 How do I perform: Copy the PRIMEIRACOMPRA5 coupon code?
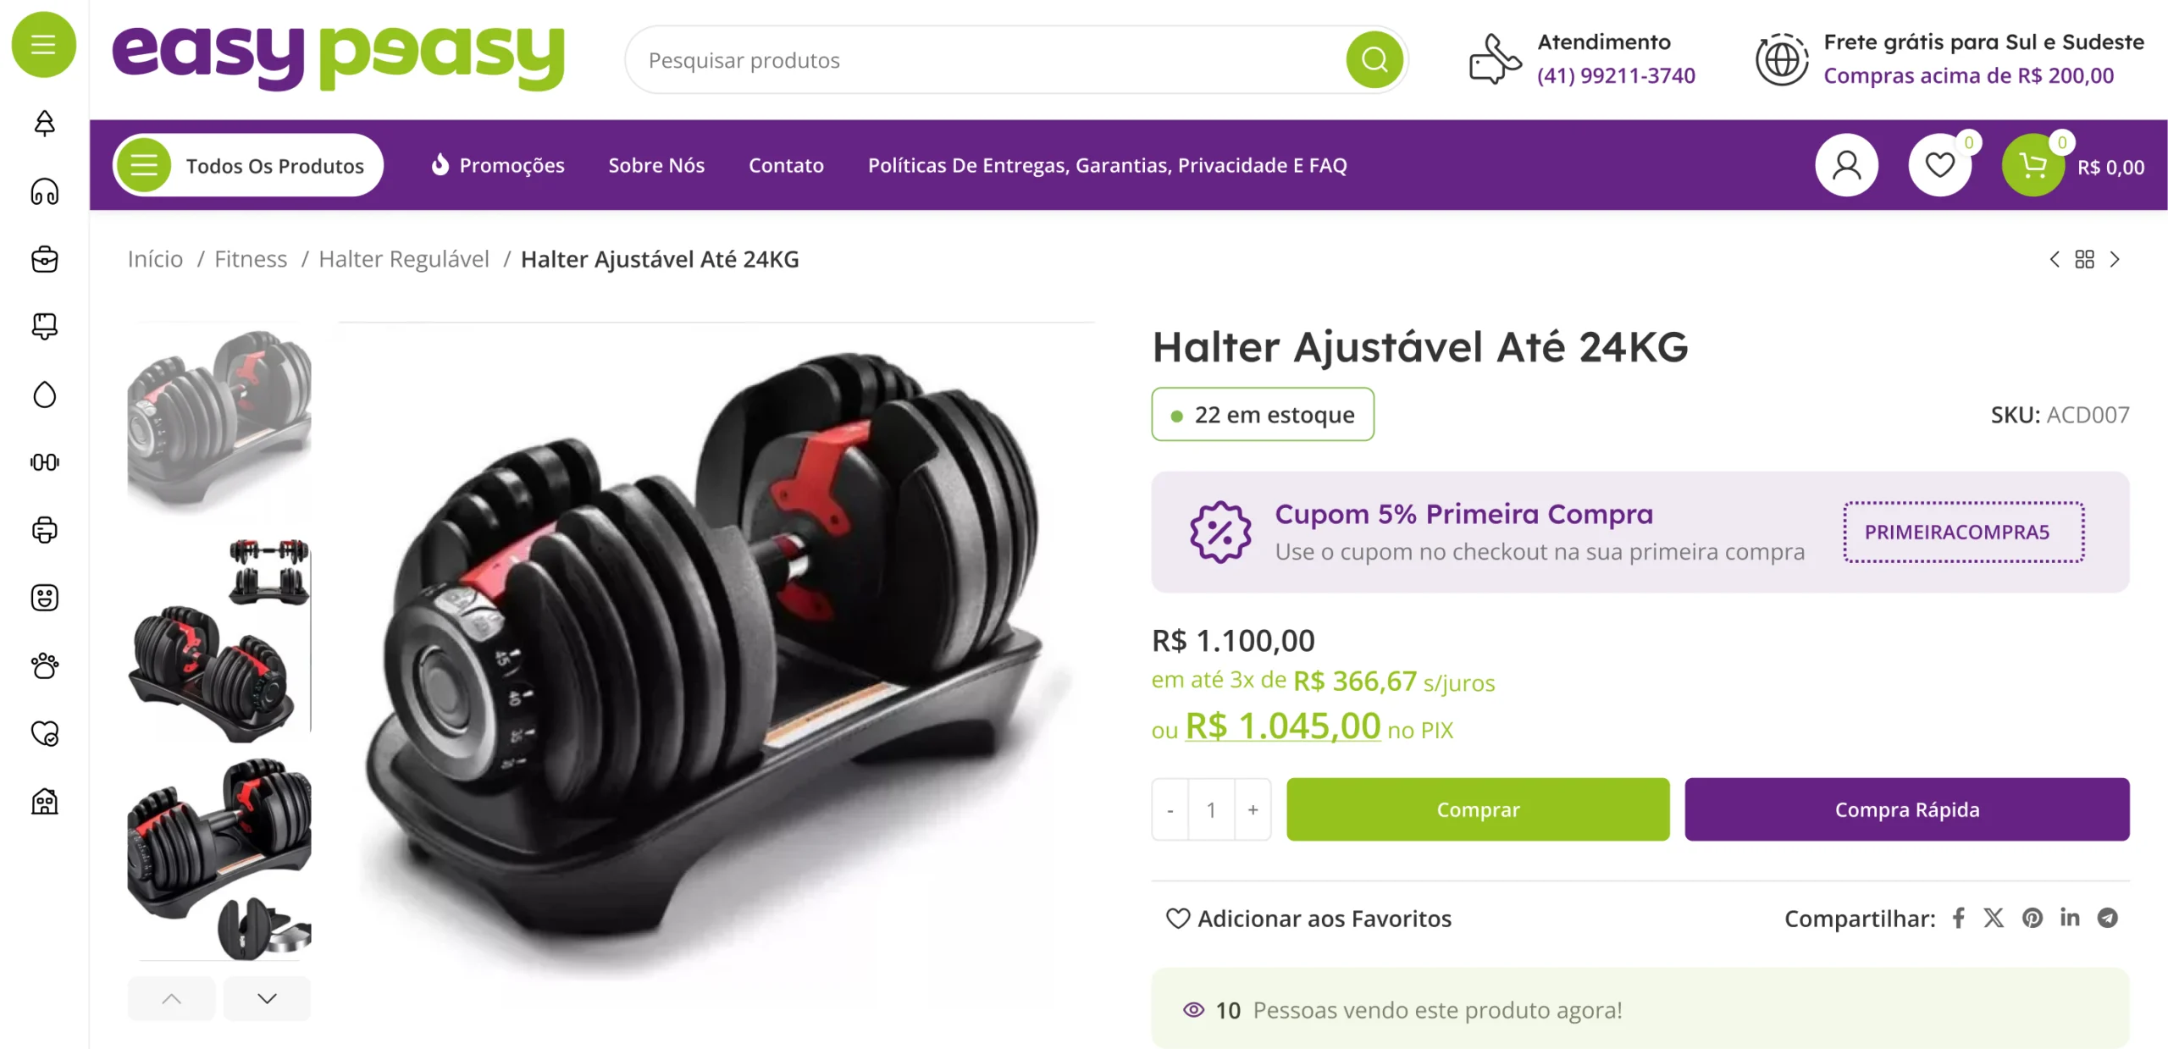(1964, 532)
